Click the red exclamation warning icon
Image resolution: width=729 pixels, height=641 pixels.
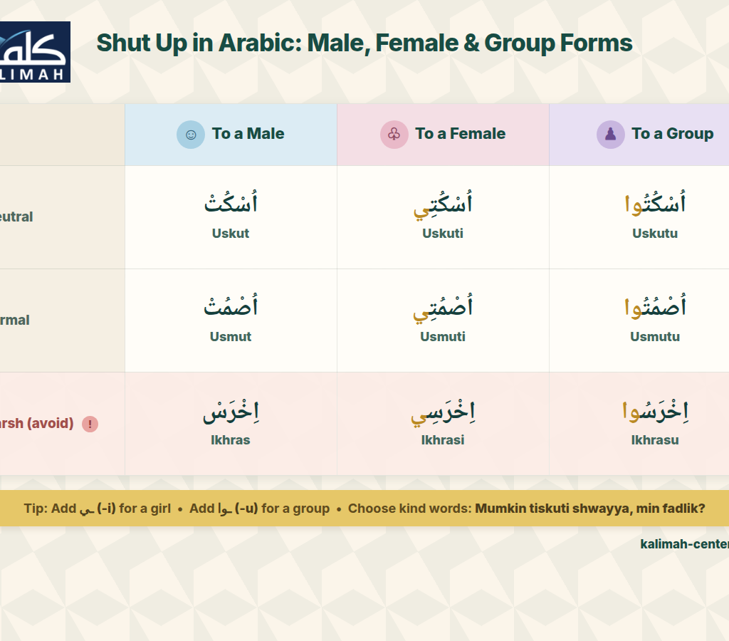pos(90,424)
